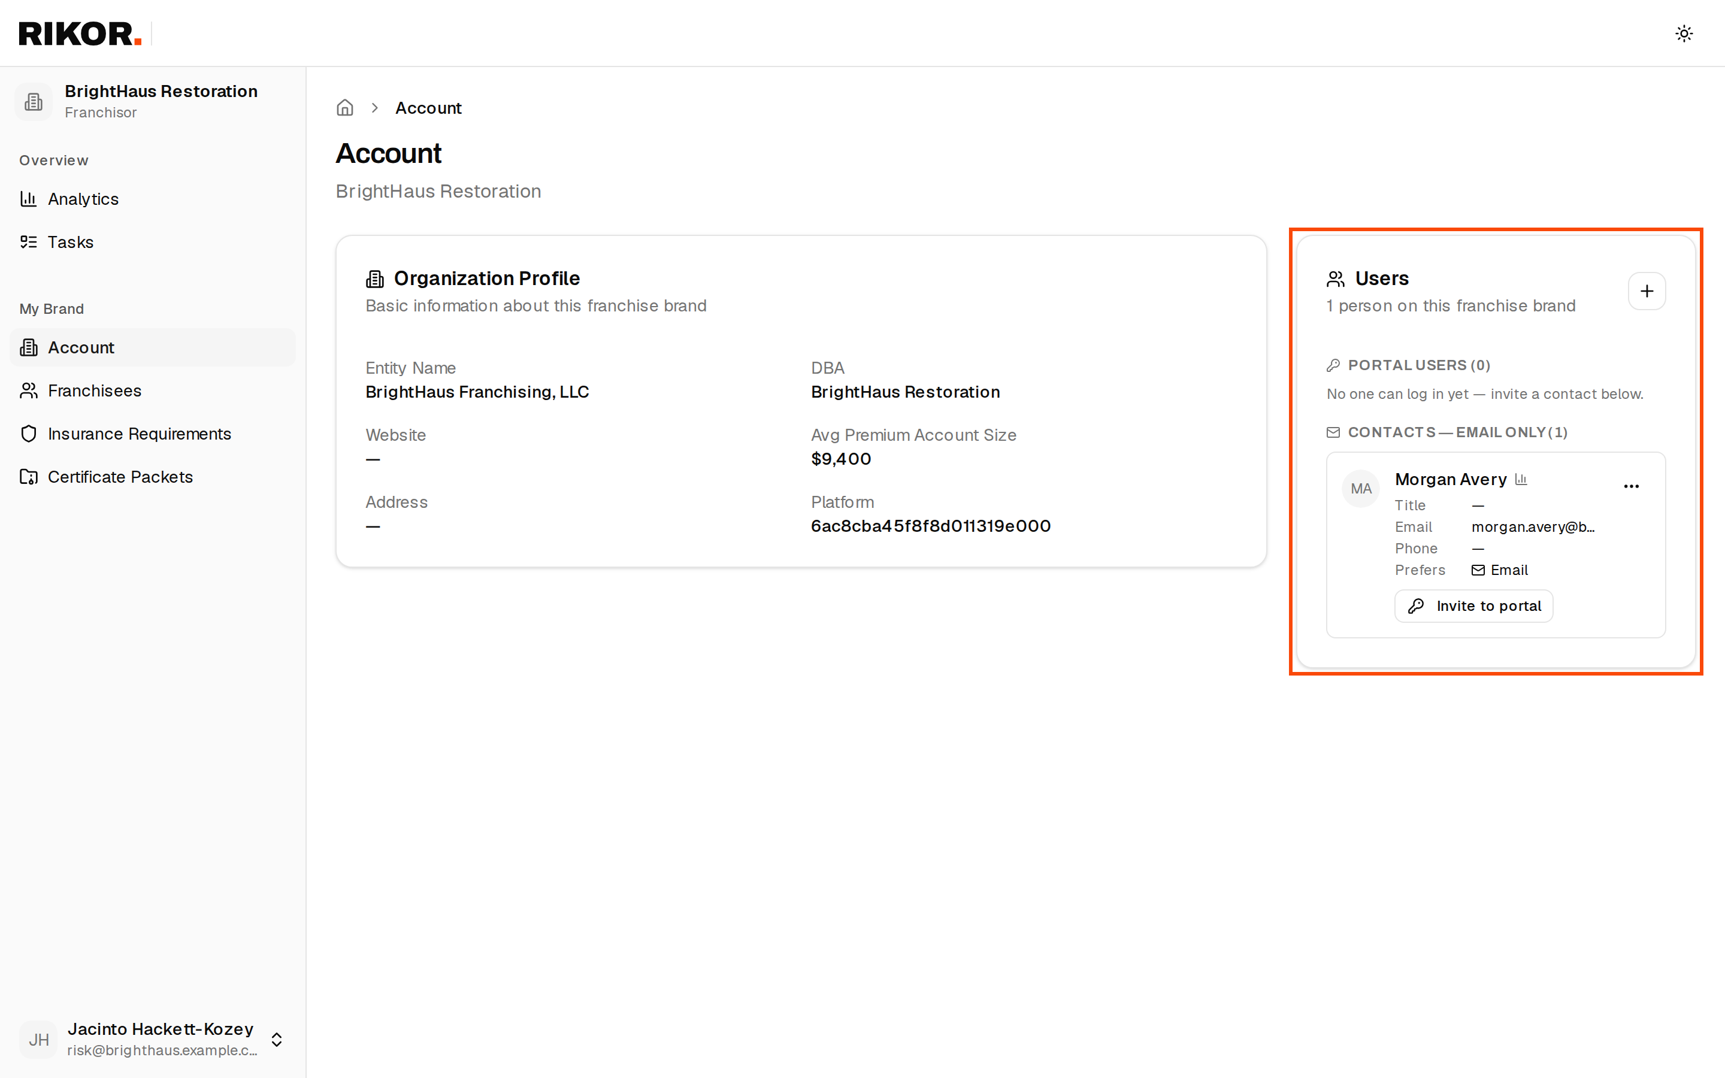This screenshot has width=1725, height=1078.
Task: Open Franchisees in the sidebar
Action: [153, 390]
